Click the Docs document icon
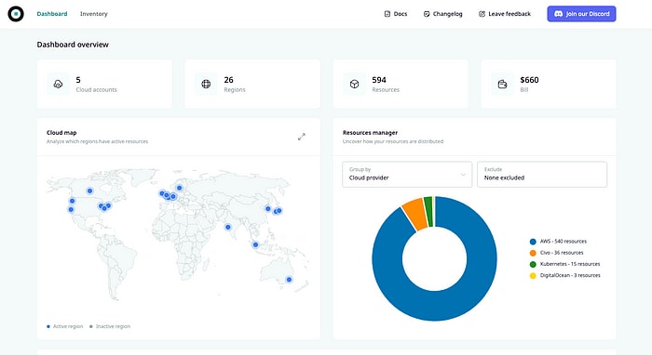The width and height of the screenshot is (652, 355). click(x=387, y=14)
